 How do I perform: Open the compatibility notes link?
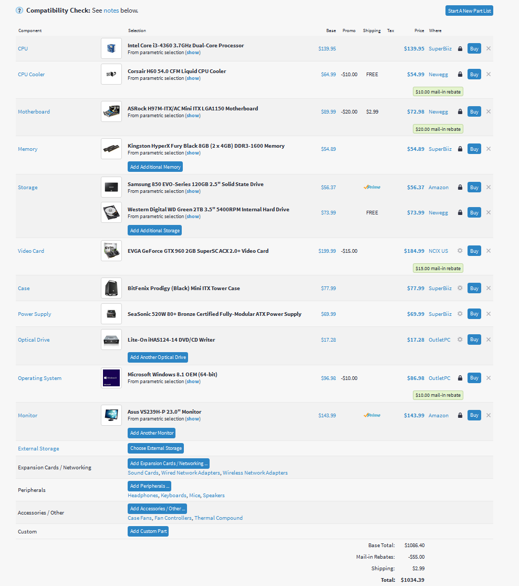(111, 11)
